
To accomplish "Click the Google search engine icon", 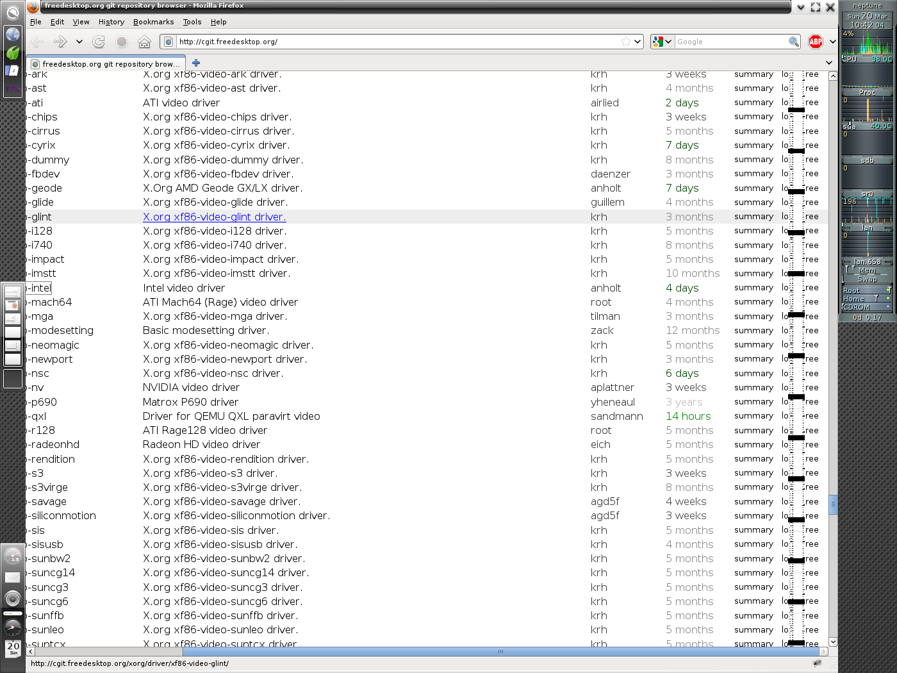I will pos(657,42).
